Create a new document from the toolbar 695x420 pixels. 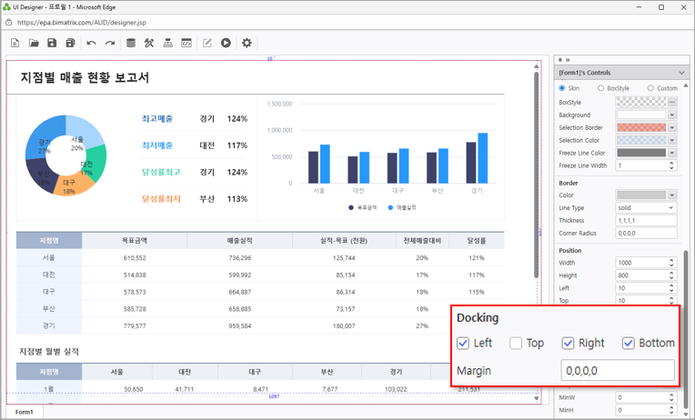click(x=15, y=43)
